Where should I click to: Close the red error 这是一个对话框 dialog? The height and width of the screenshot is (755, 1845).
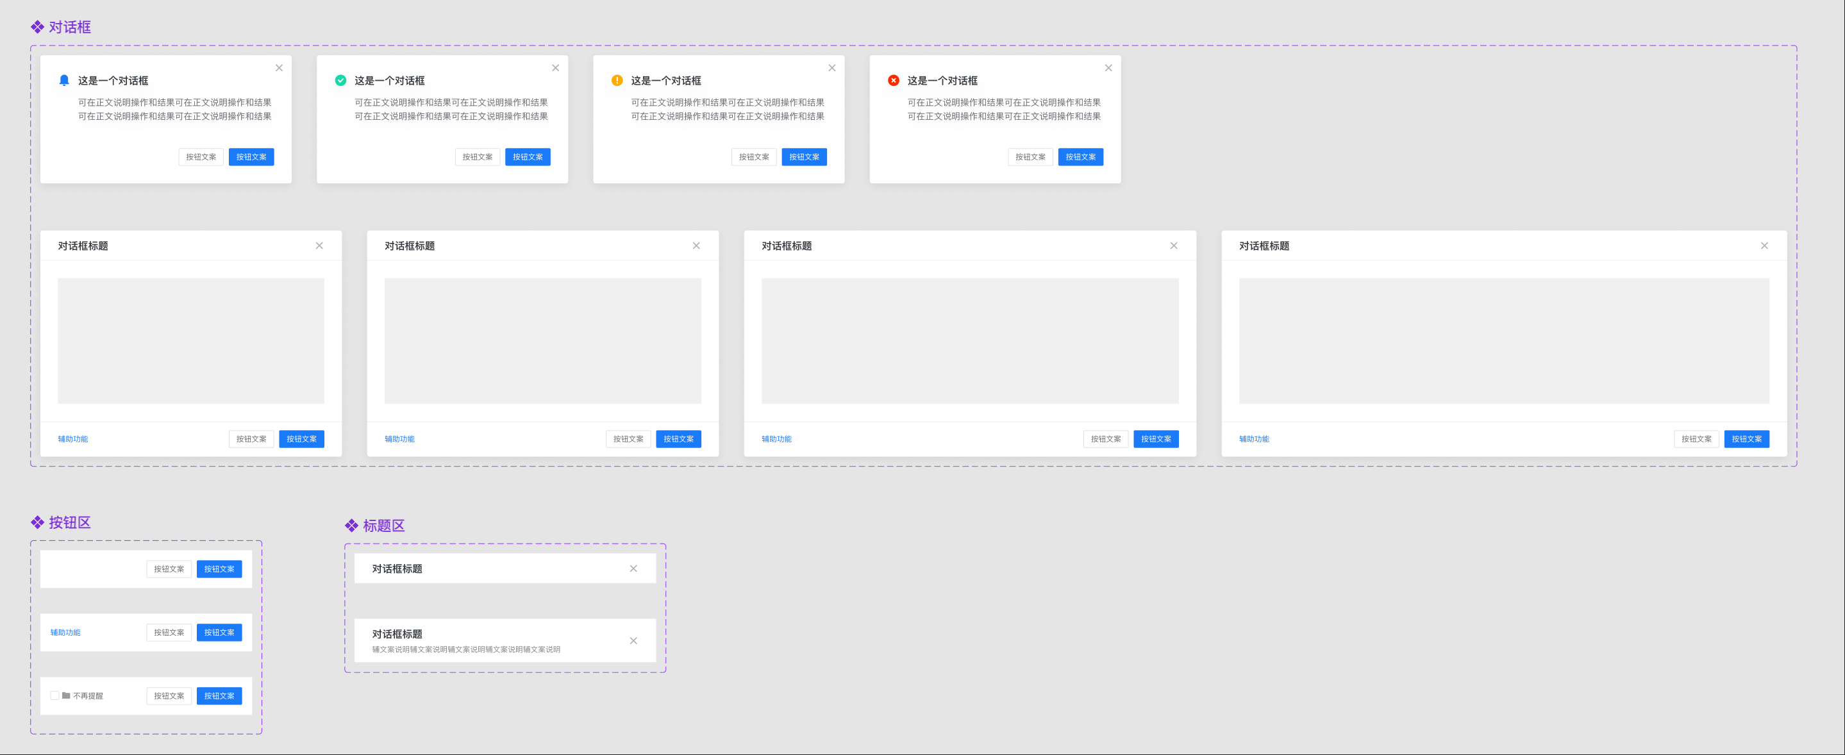click(1108, 67)
